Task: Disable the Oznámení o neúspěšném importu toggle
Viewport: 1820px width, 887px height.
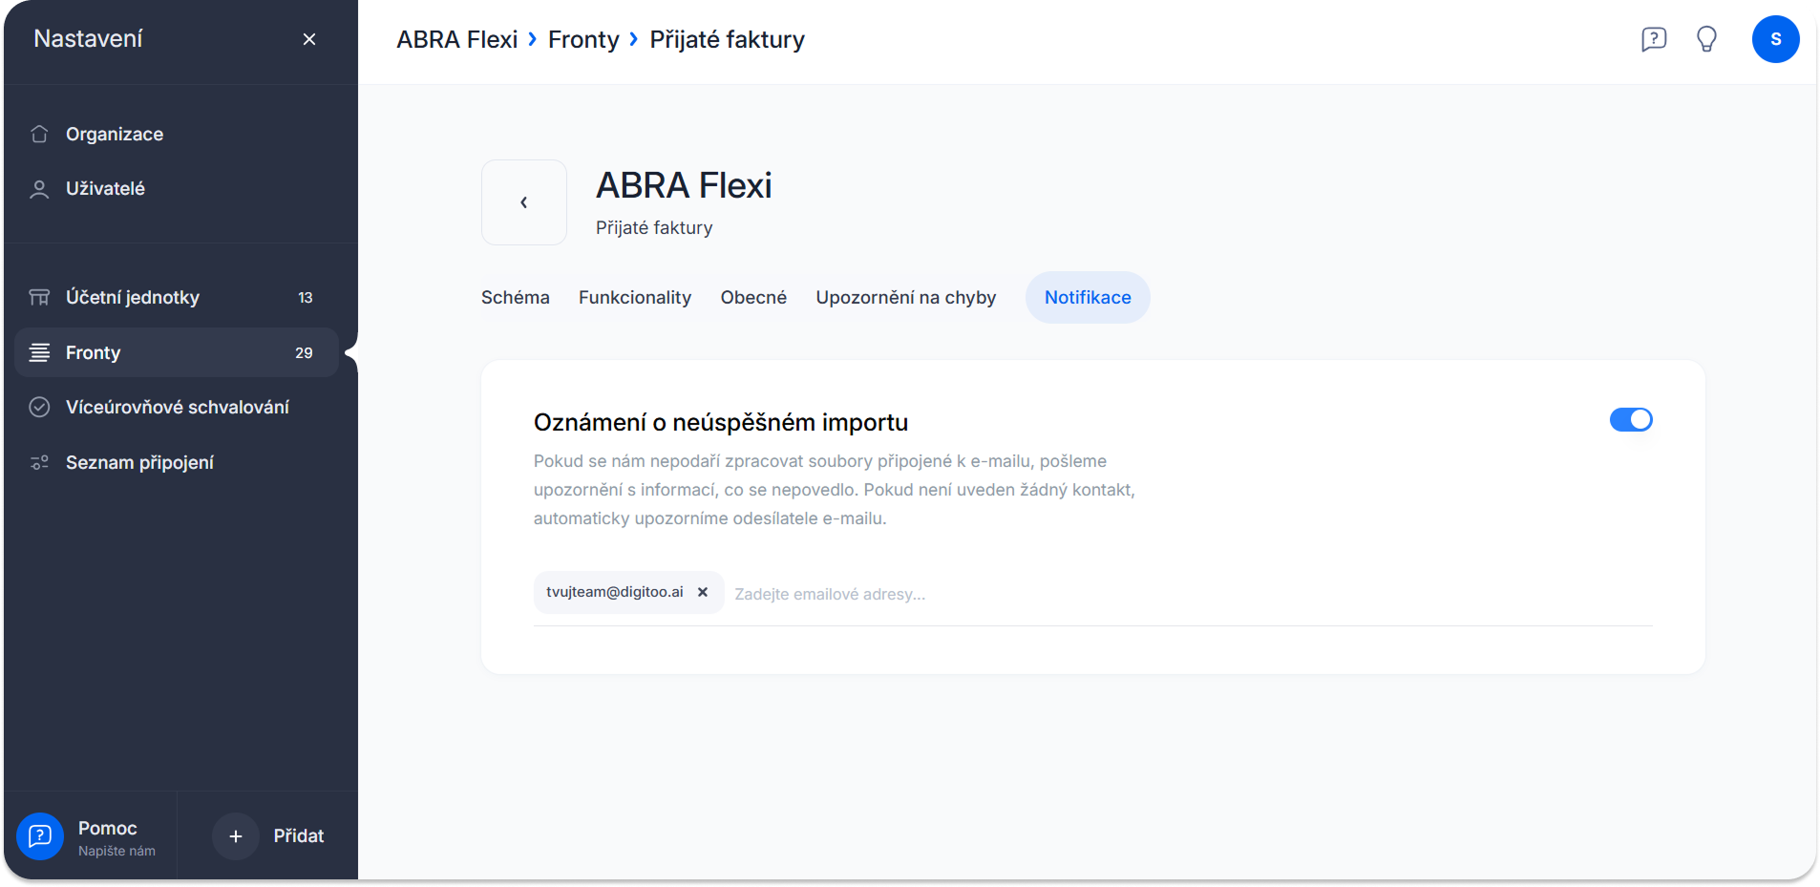Action: (1631, 420)
